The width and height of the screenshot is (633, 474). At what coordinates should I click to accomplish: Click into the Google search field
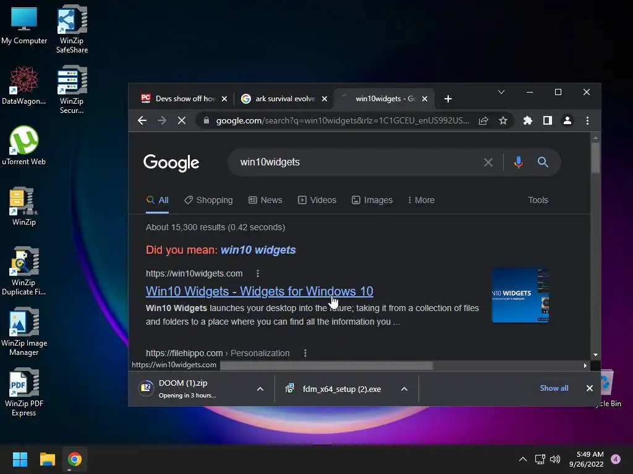(355, 162)
